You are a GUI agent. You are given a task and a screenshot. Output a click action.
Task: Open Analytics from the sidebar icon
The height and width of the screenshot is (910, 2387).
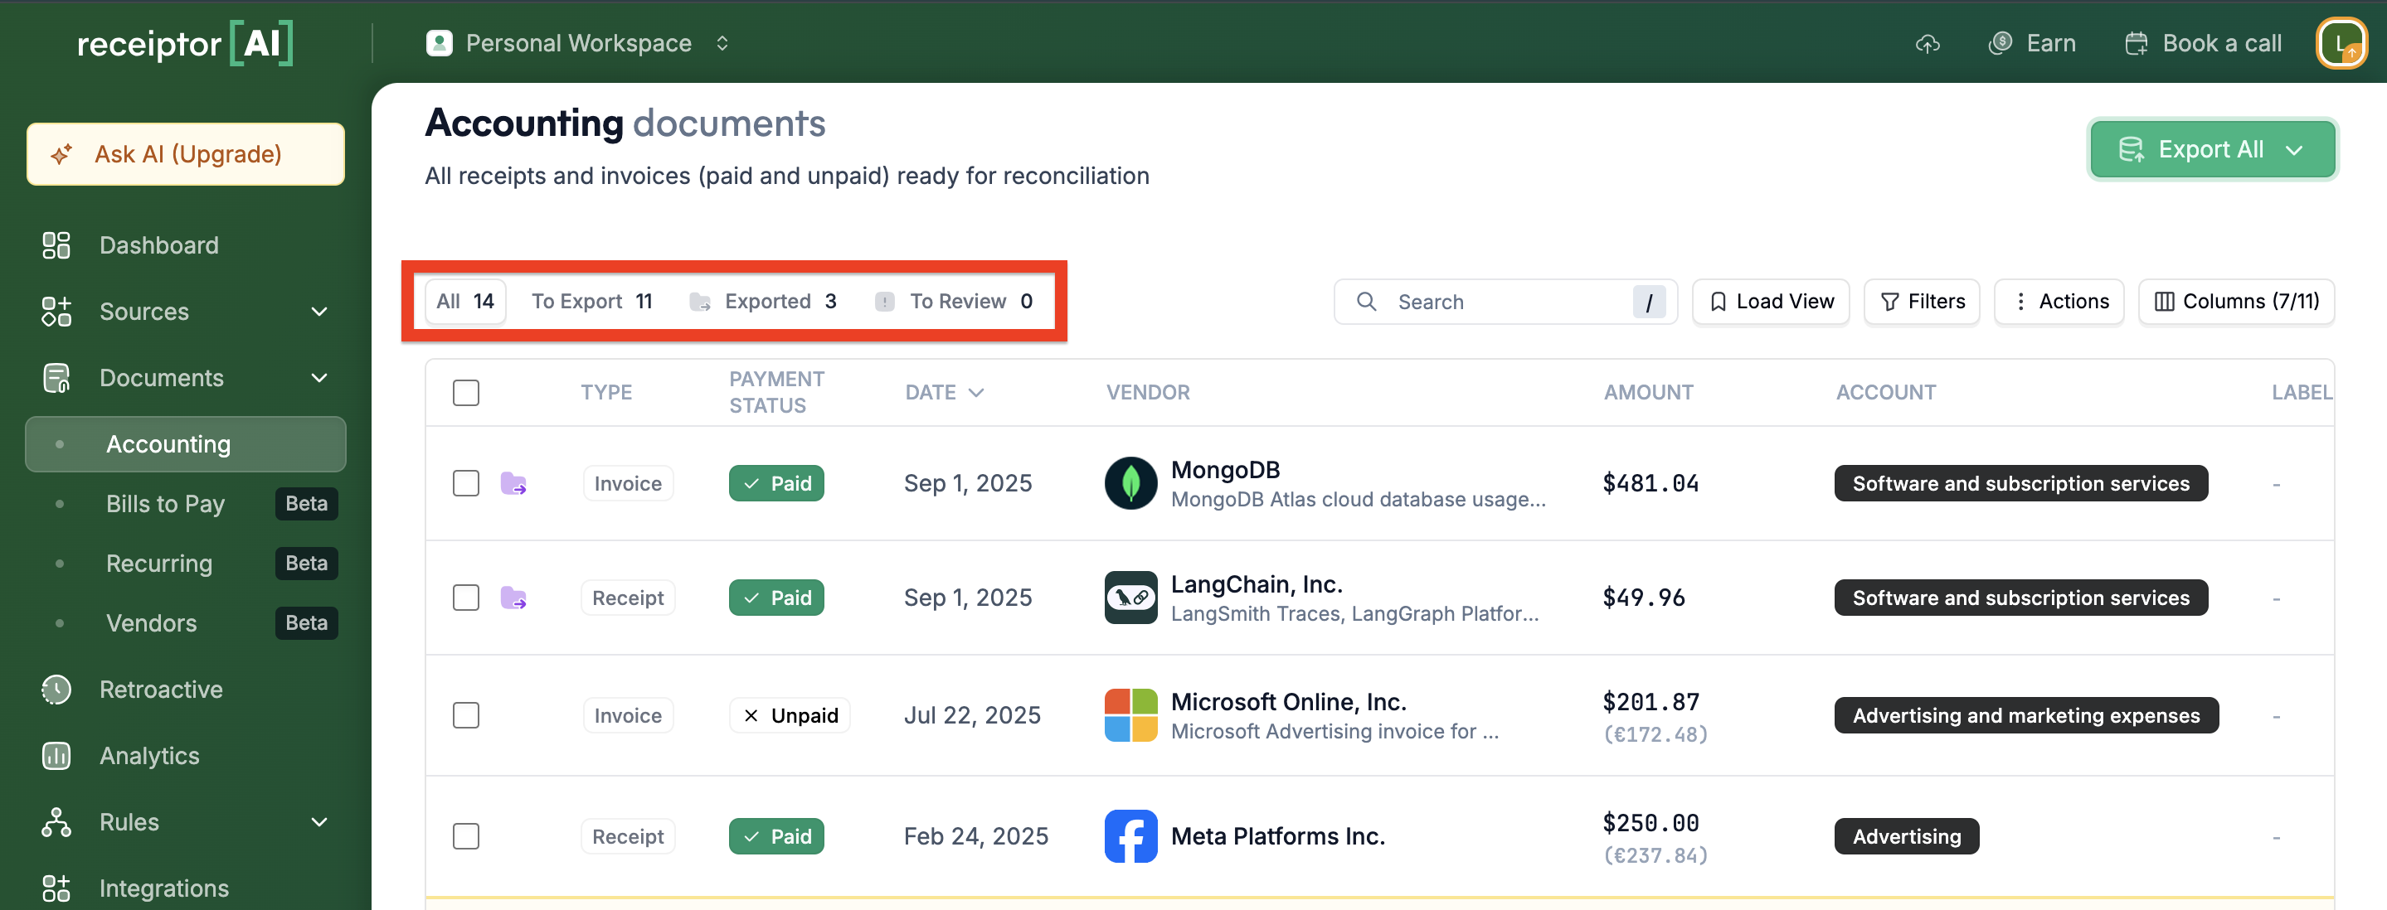56,757
